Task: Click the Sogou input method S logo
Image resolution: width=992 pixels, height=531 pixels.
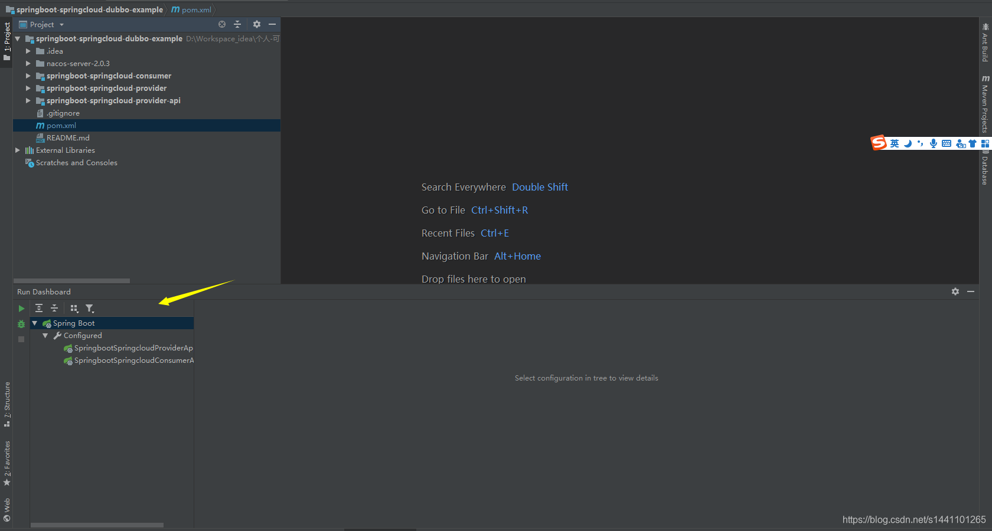Action: coord(879,143)
